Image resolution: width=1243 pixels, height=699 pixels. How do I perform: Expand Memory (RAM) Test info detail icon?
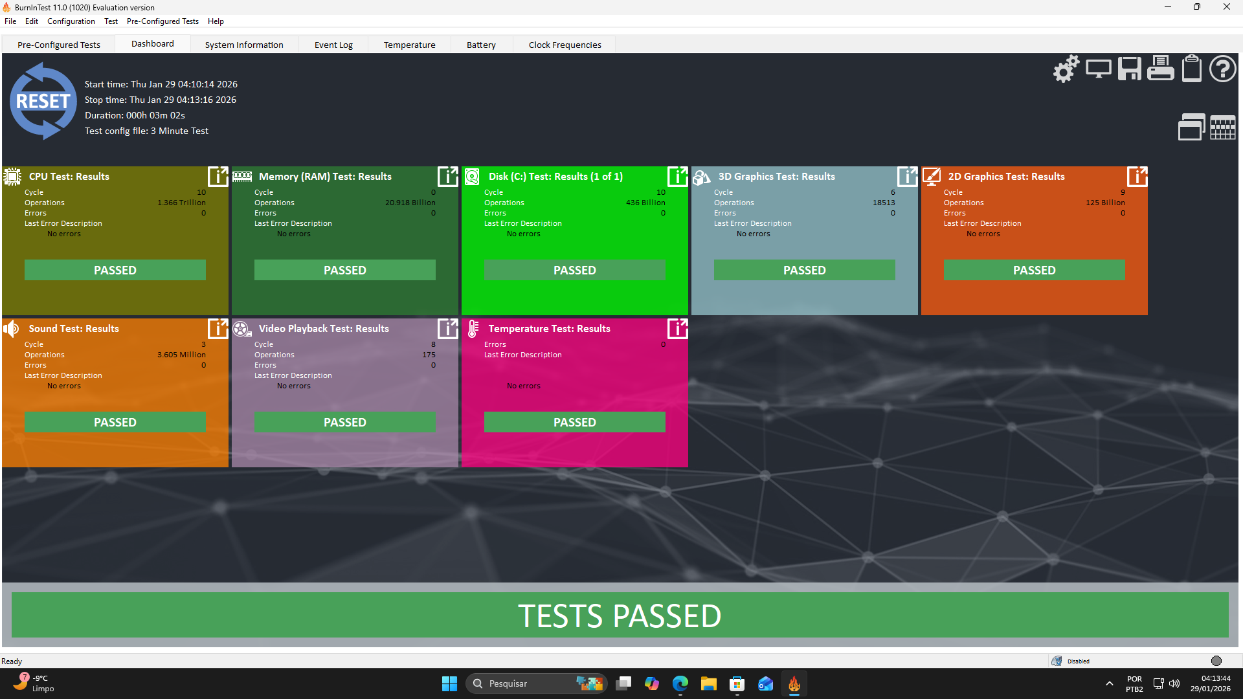[x=447, y=176]
